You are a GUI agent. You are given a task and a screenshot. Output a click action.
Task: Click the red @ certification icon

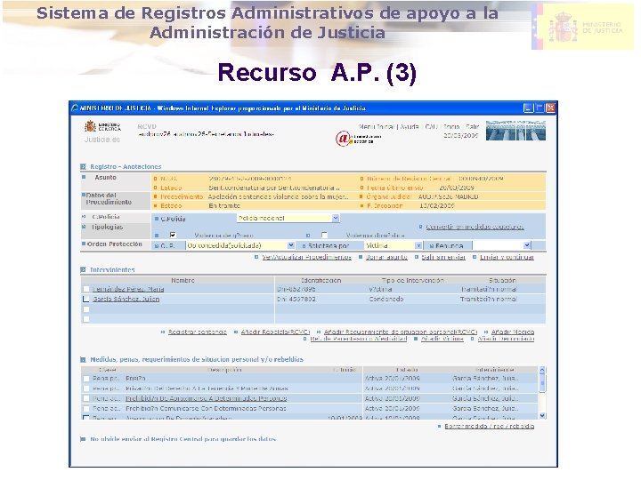coord(343,139)
